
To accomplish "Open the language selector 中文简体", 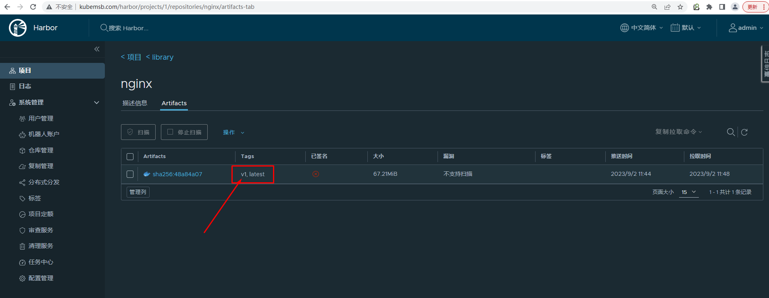I will (641, 28).
